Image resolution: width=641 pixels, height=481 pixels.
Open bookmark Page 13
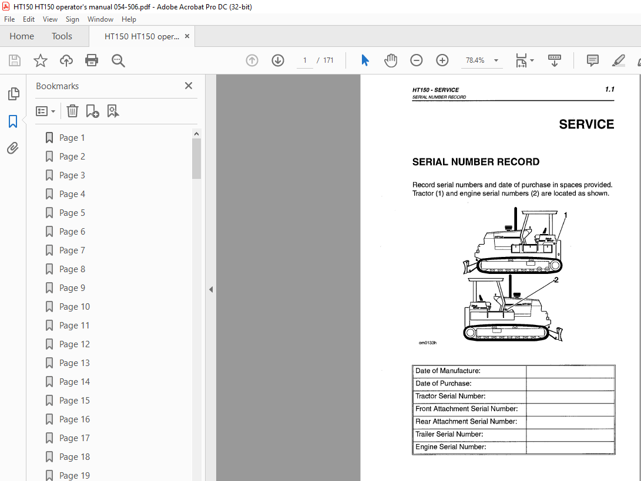(75, 363)
